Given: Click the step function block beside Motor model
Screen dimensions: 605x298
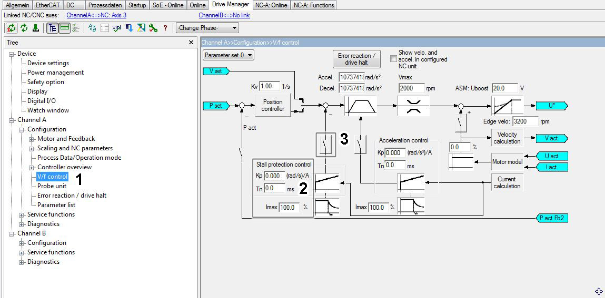Looking at the screenshot, I should (461, 161).
